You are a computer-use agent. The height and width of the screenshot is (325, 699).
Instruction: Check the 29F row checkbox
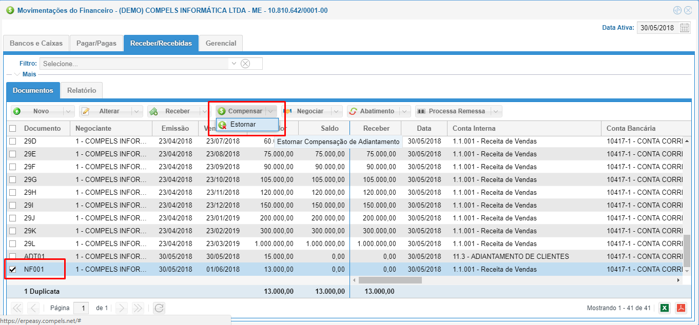(x=13, y=167)
